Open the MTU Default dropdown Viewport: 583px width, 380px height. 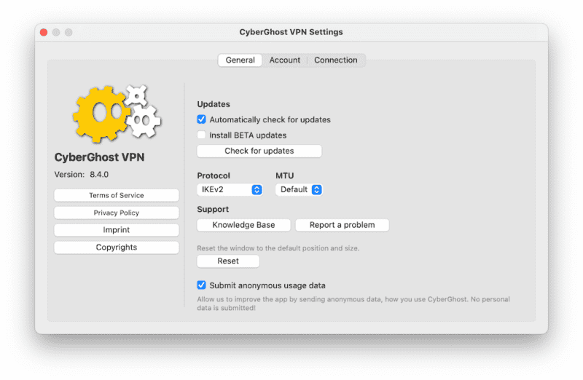click(x=299, y=189)
